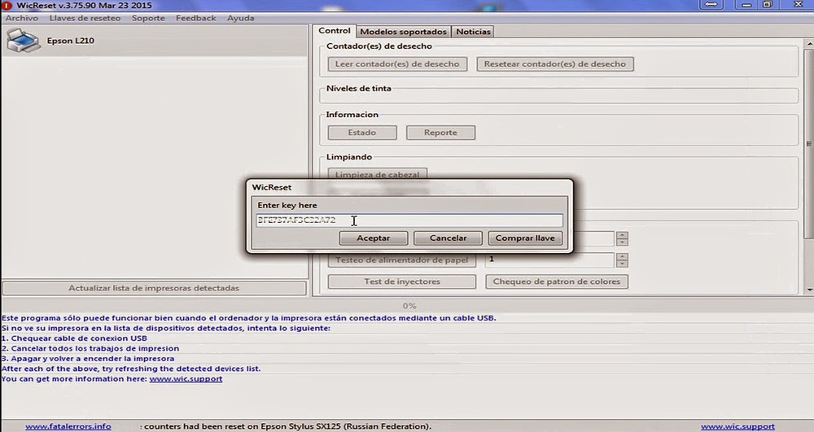Image resolution: width=814 pixels, height=432 pixels.
Task: Click the '1. Chequear cable de conexion USB' line
Action: [x=74, y=338]
